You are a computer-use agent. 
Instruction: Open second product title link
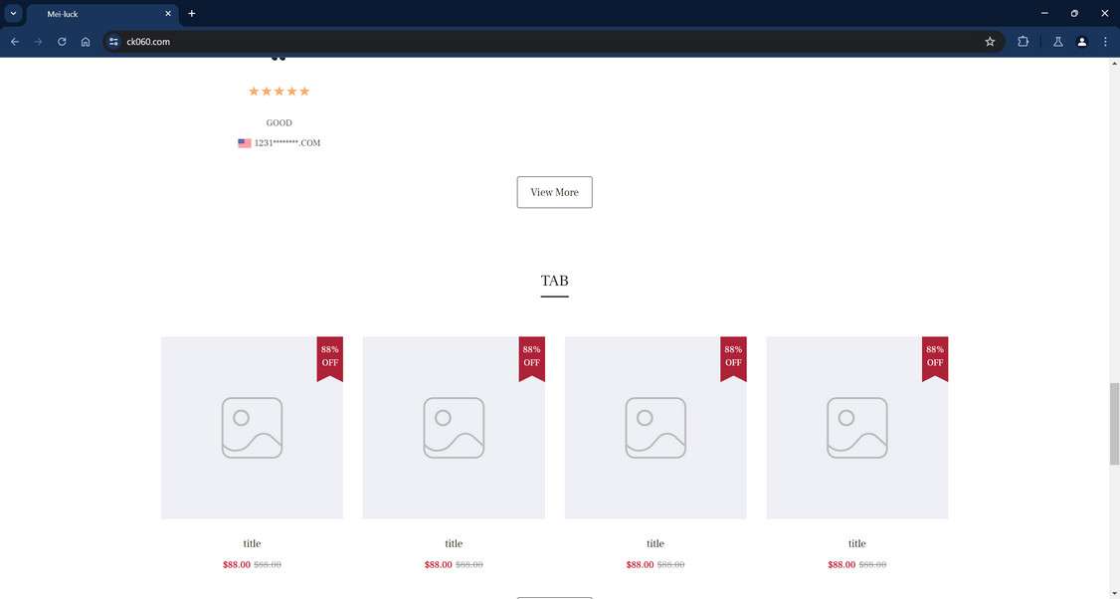point(454,543)
